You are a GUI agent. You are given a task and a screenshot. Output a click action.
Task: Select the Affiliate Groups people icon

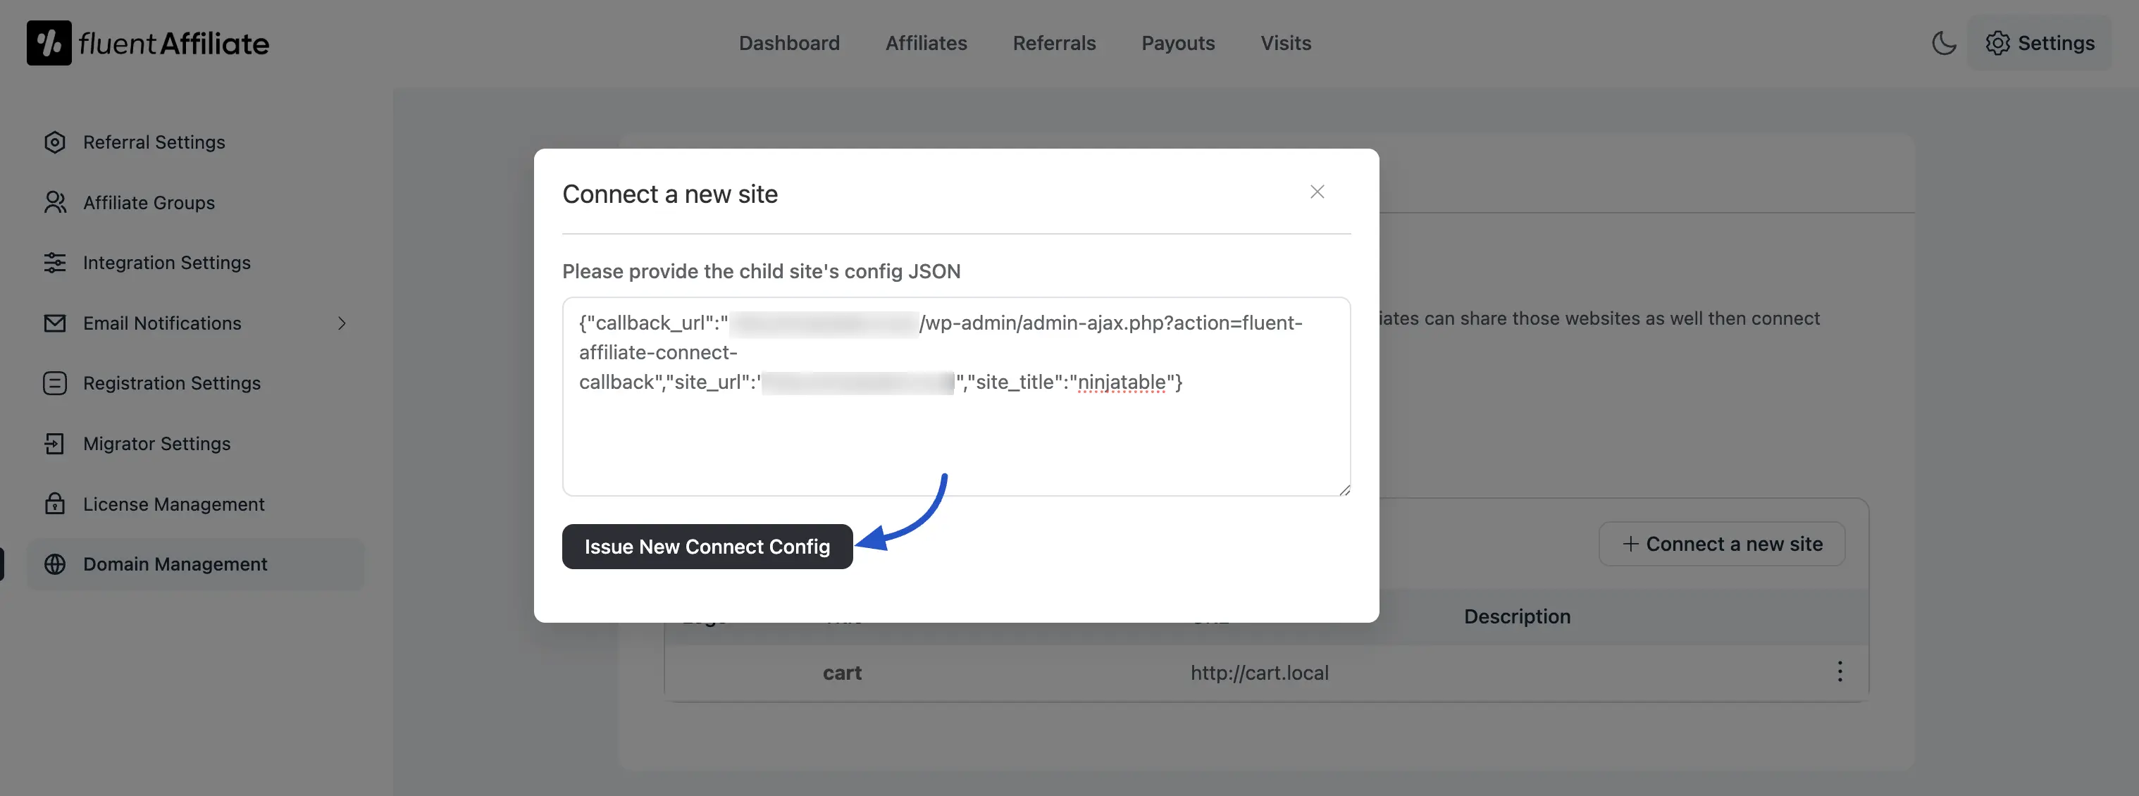[54, 201]
